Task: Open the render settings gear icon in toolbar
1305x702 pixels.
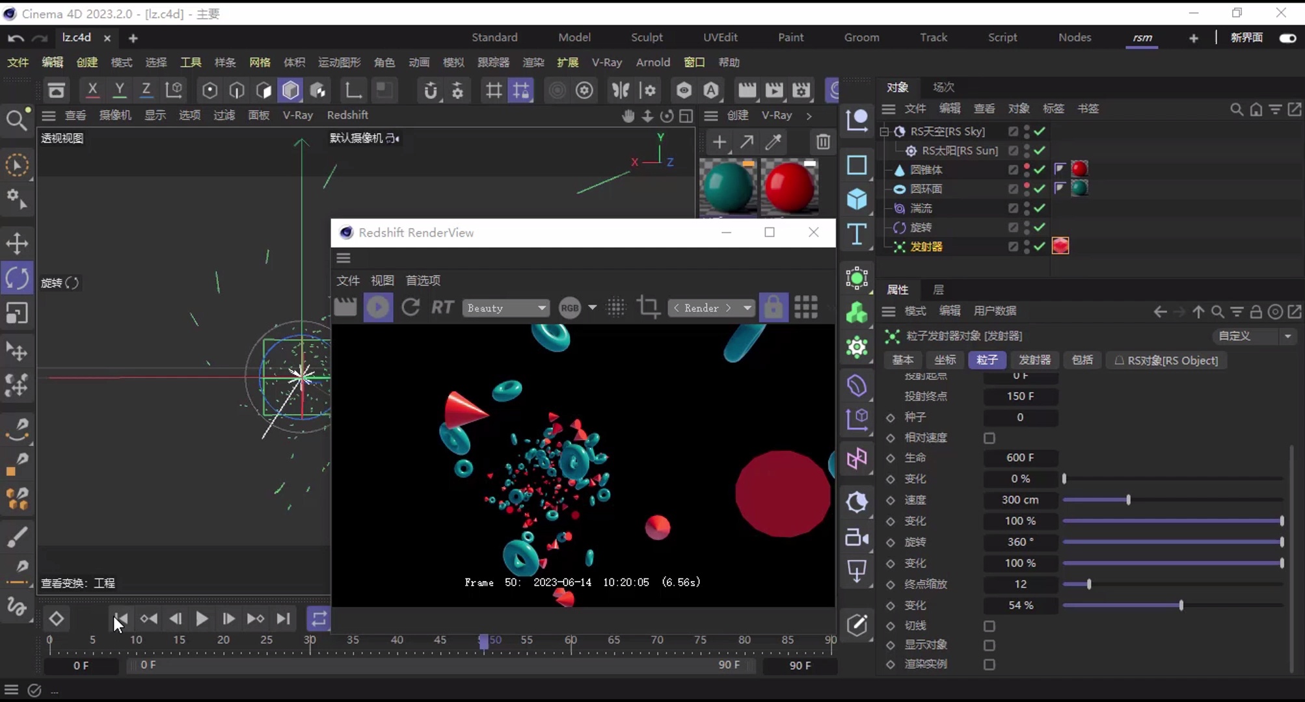Action: click(584, 90)
